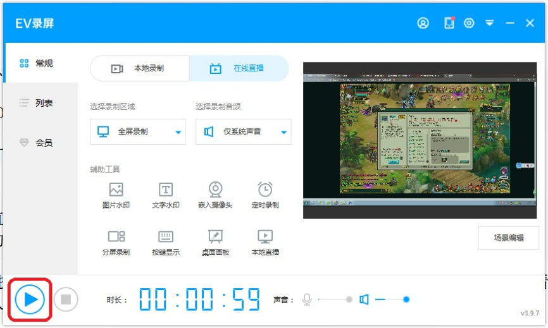Viewport: 548px width, 328px height.
Task: Open 本地直播 local live tool
Action: (x=265, y=243)
